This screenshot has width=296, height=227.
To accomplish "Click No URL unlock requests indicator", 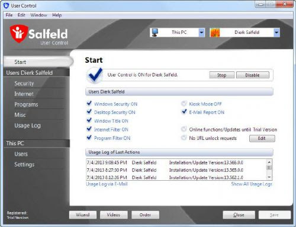I will point(184,138).
